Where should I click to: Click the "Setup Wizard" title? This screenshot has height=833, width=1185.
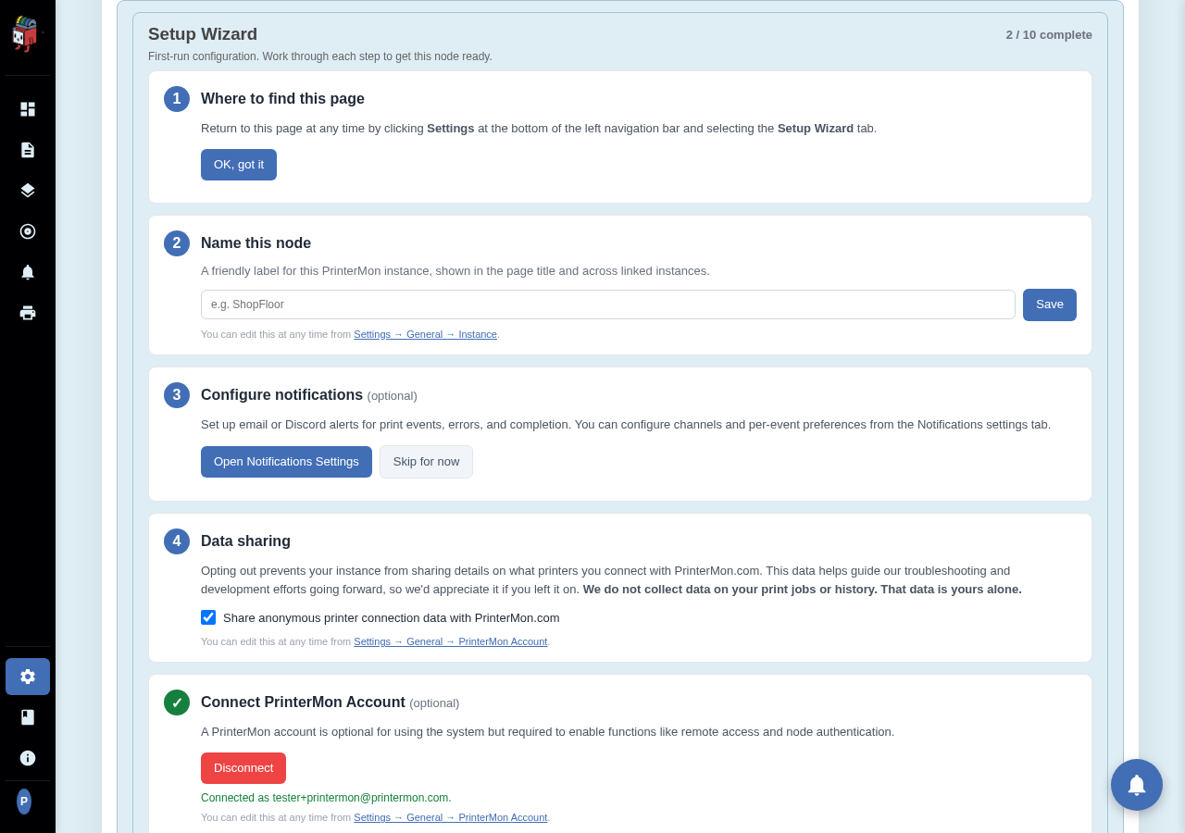[x=203, y=34]
